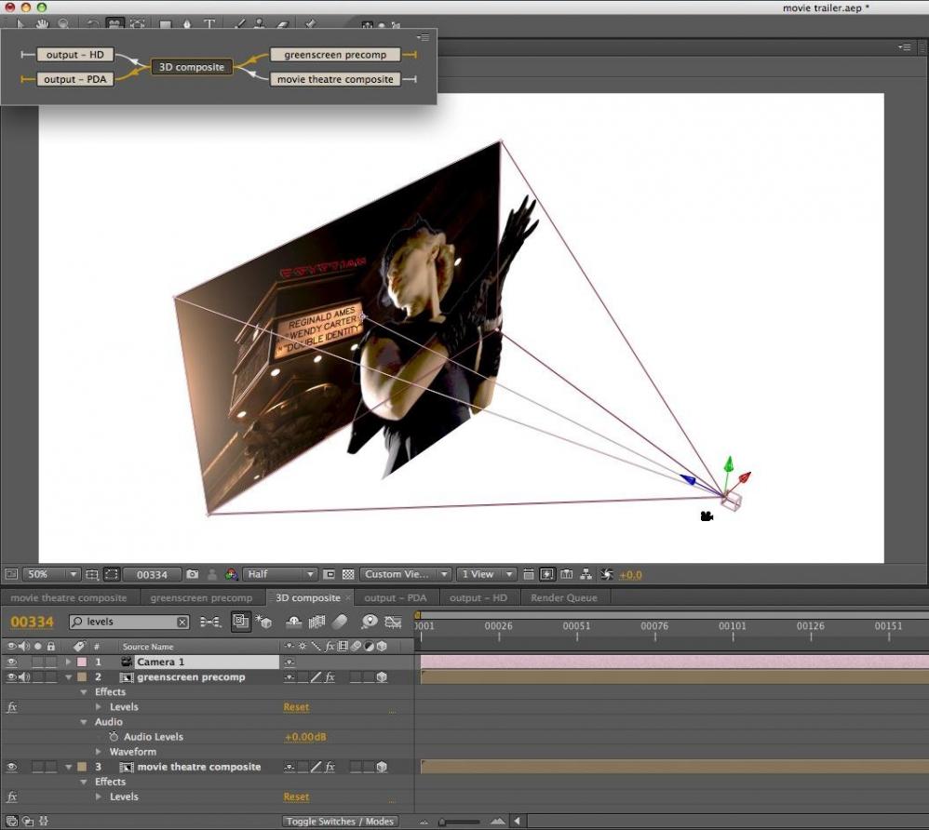Switch to movie theatre composite tab
The image size is (929, 830).
point(69,597)
